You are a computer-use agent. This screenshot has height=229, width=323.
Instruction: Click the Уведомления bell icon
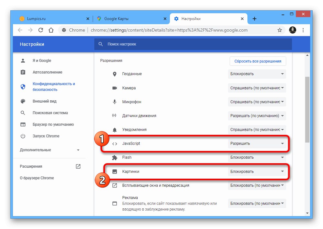coord(115,130)
